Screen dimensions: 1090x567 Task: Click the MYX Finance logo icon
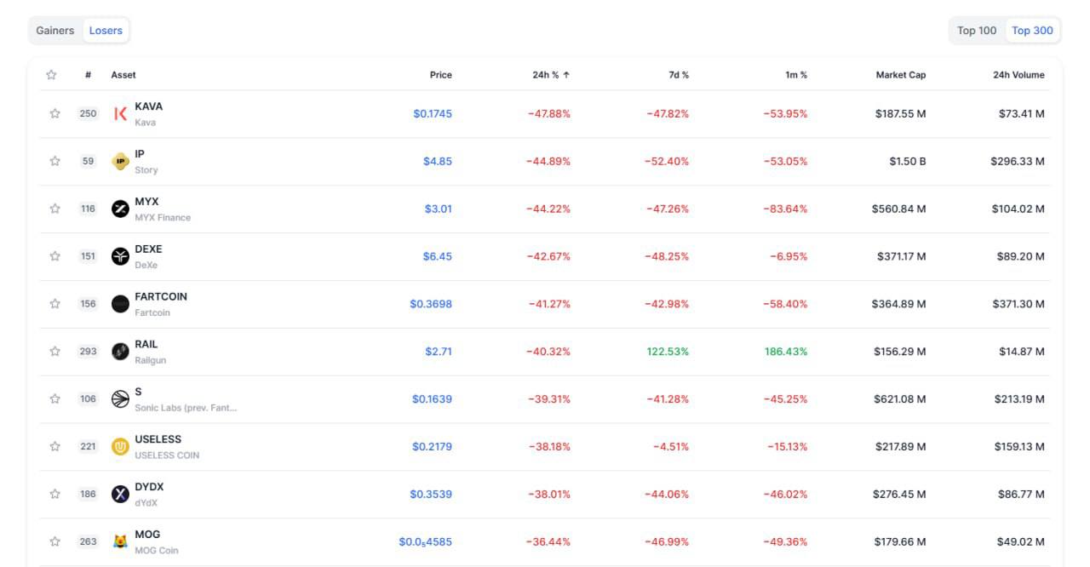pyautogui.click(x=120, y=209)
